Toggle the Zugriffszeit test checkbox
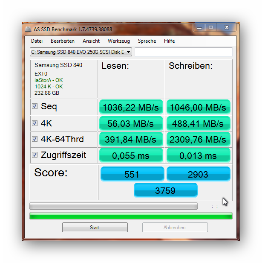Image resolution: width=262 pixels, height=263 pixels. 35,155
